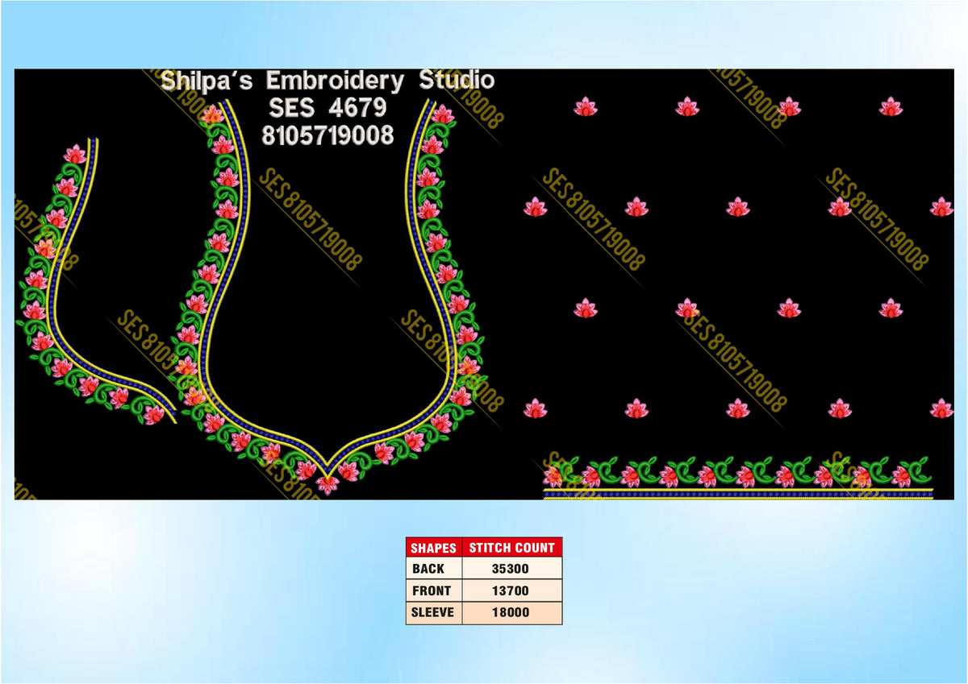Viewport: 968px width, 684px height.
Task: Click the horizontal sleeve border floral strip
Action: coord(738,479)
